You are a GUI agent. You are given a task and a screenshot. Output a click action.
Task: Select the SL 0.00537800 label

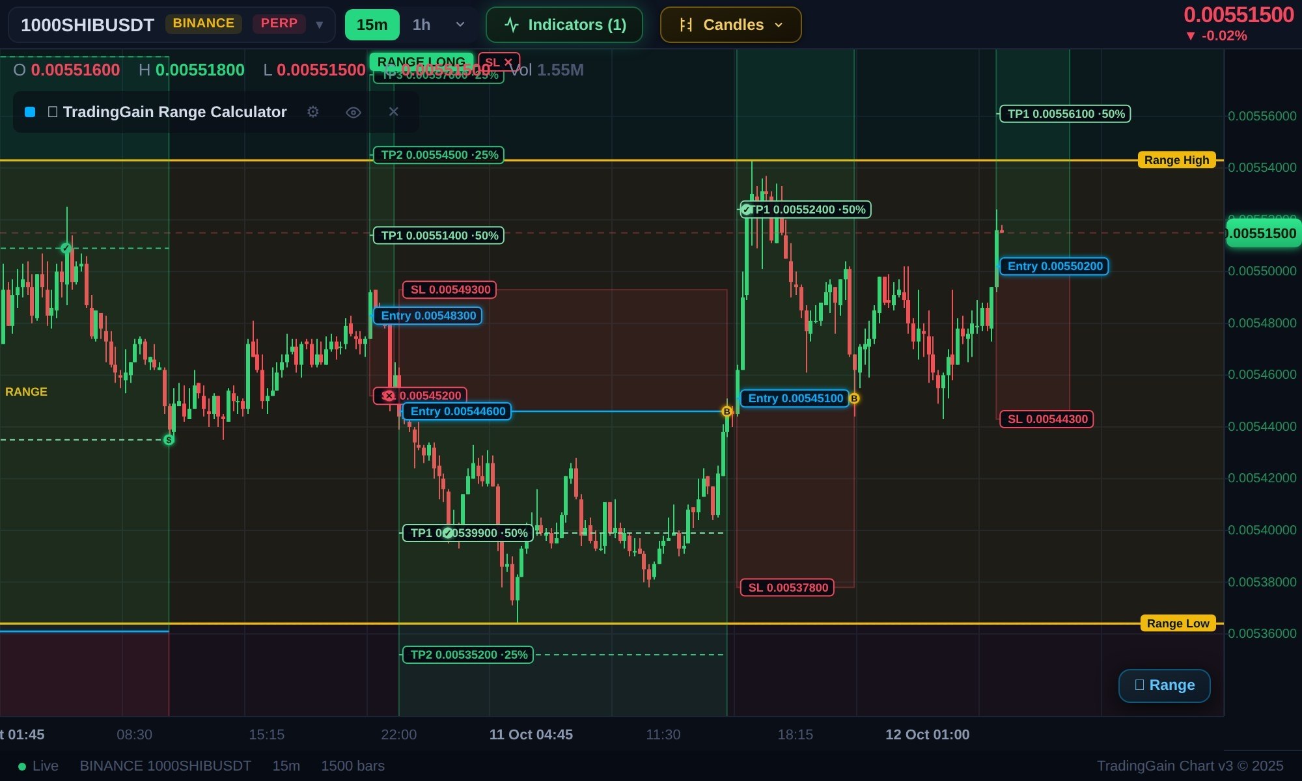[x=788, y=588]
